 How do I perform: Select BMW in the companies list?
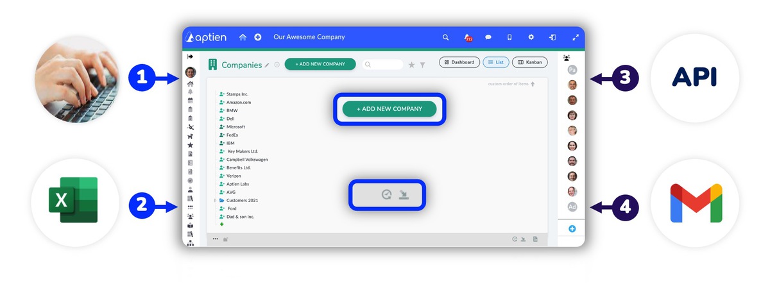(x=232, y=110)
